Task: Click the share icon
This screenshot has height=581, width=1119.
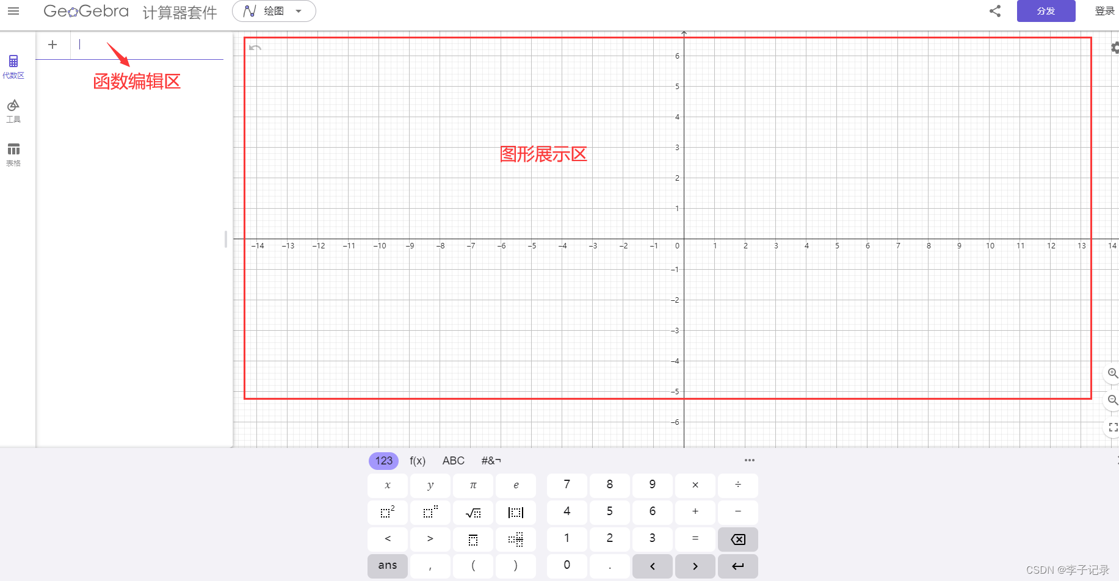Action: (x=995, y=11)
